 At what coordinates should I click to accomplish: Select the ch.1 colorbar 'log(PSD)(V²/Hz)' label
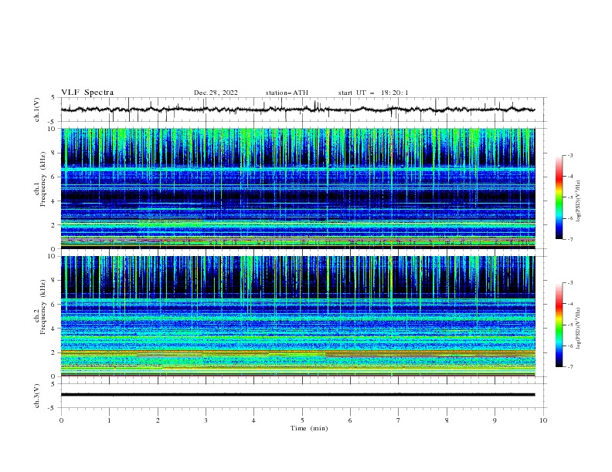[579, 201]
